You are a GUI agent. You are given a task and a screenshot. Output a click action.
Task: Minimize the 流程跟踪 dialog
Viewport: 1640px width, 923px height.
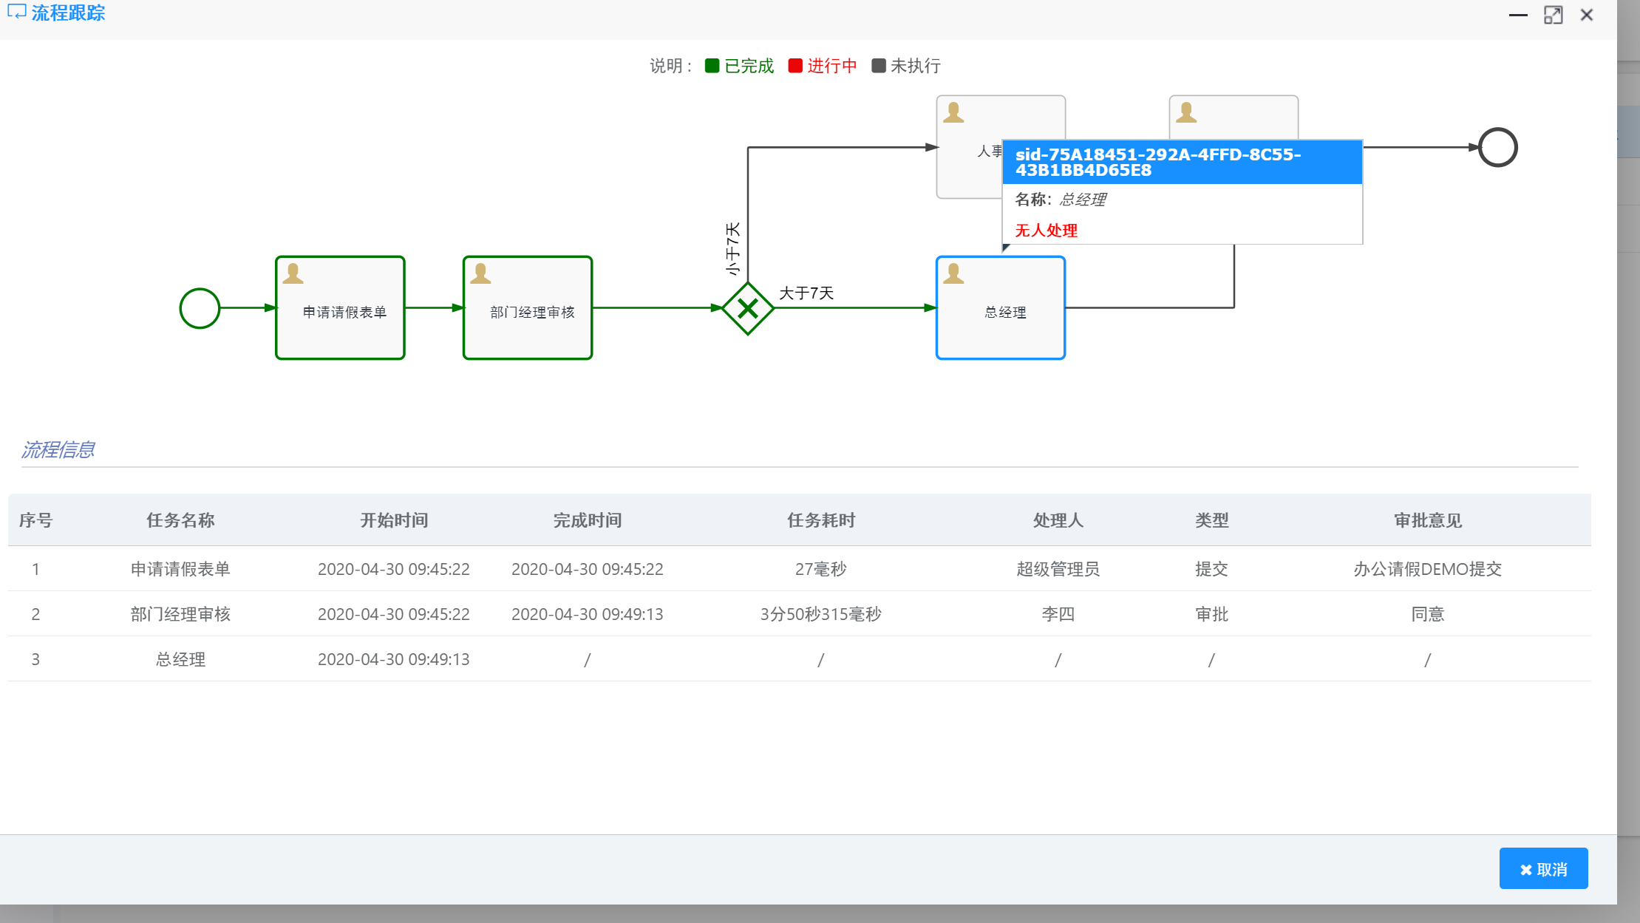pyautogui.click(x=1518, y=15)
